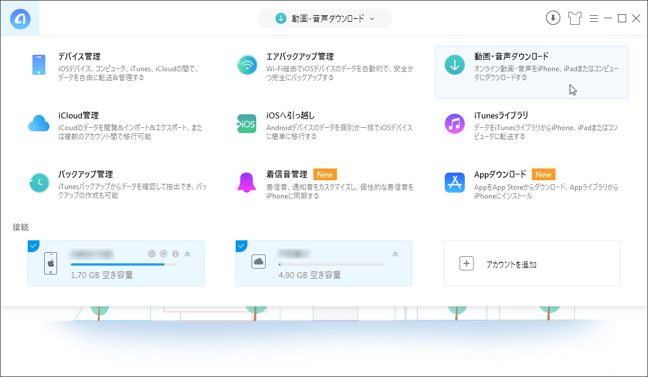This screenshot has width=648, height=377.
Task: Click the iCloud storage progress bar
Action: [332, 264]
